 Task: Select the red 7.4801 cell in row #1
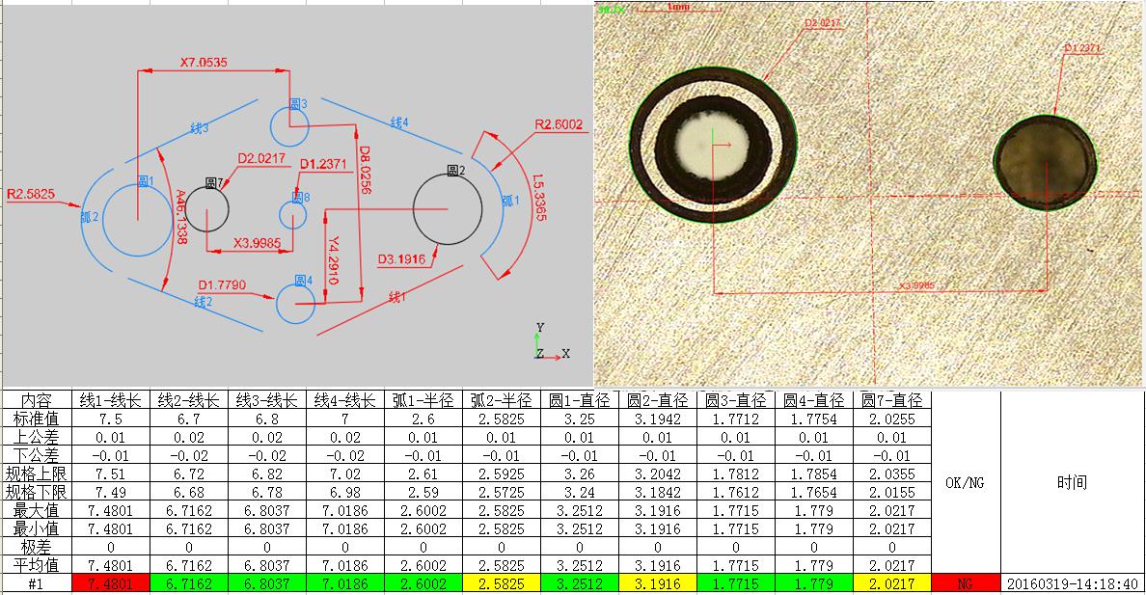tap(111, 584)
